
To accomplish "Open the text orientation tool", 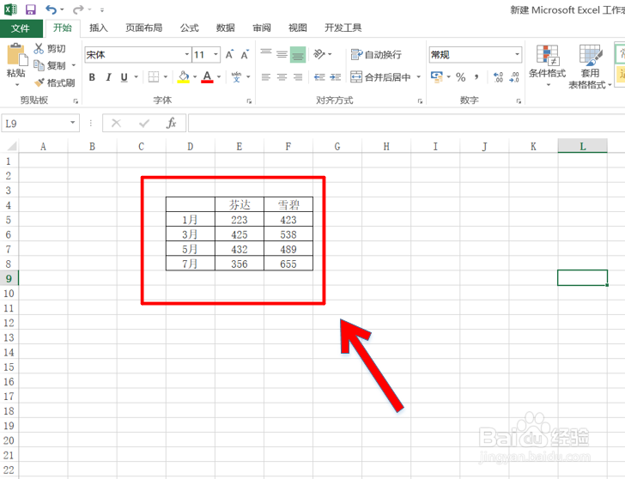I will pos(319,54).
